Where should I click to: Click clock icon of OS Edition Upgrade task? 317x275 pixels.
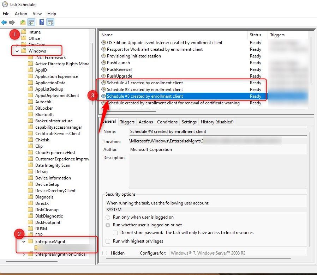click(103, 43)
